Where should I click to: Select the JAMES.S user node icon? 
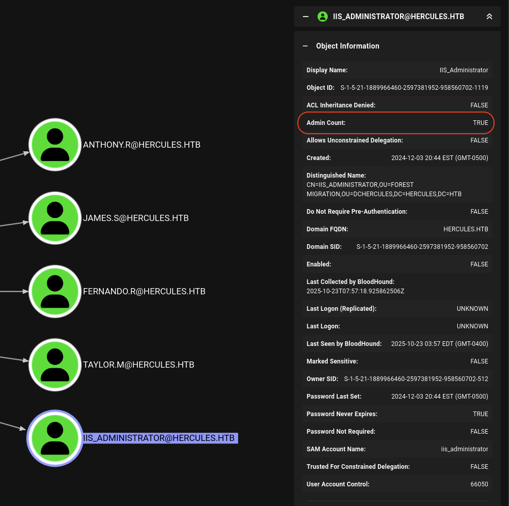coord(55,218)
